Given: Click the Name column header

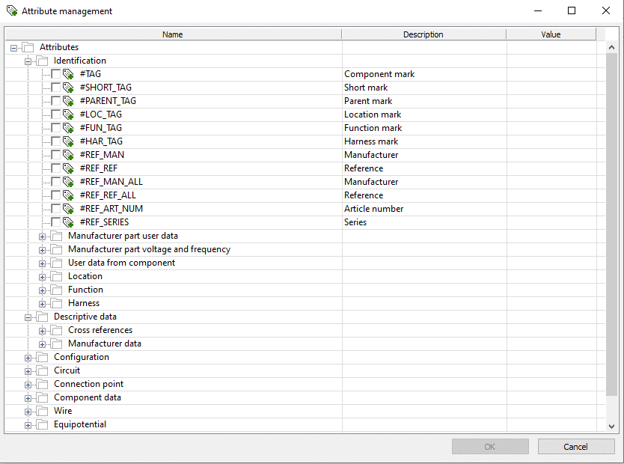Looking at the screenshot, I should (172, 34).
